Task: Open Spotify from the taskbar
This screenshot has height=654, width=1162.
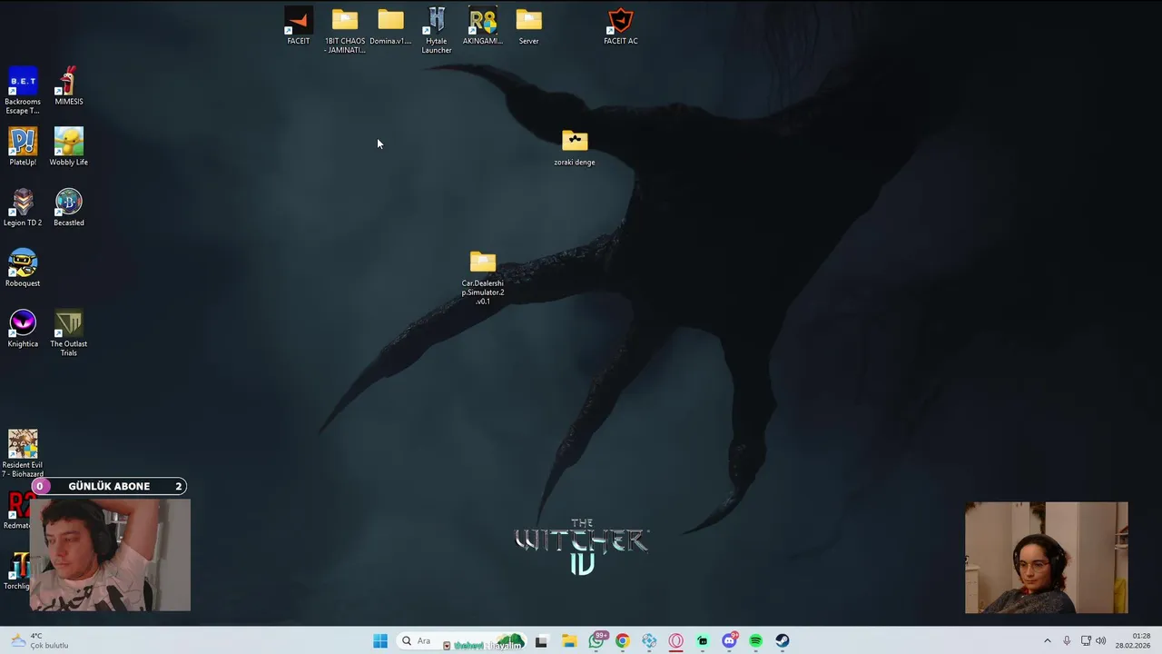Action: coord(755,640)
